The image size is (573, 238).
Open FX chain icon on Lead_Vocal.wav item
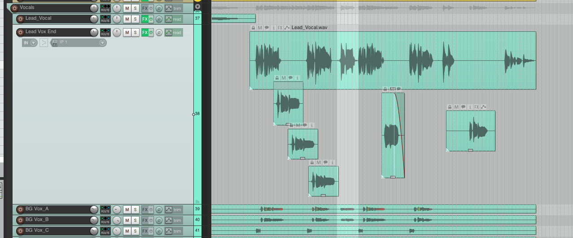click(280, 28)
